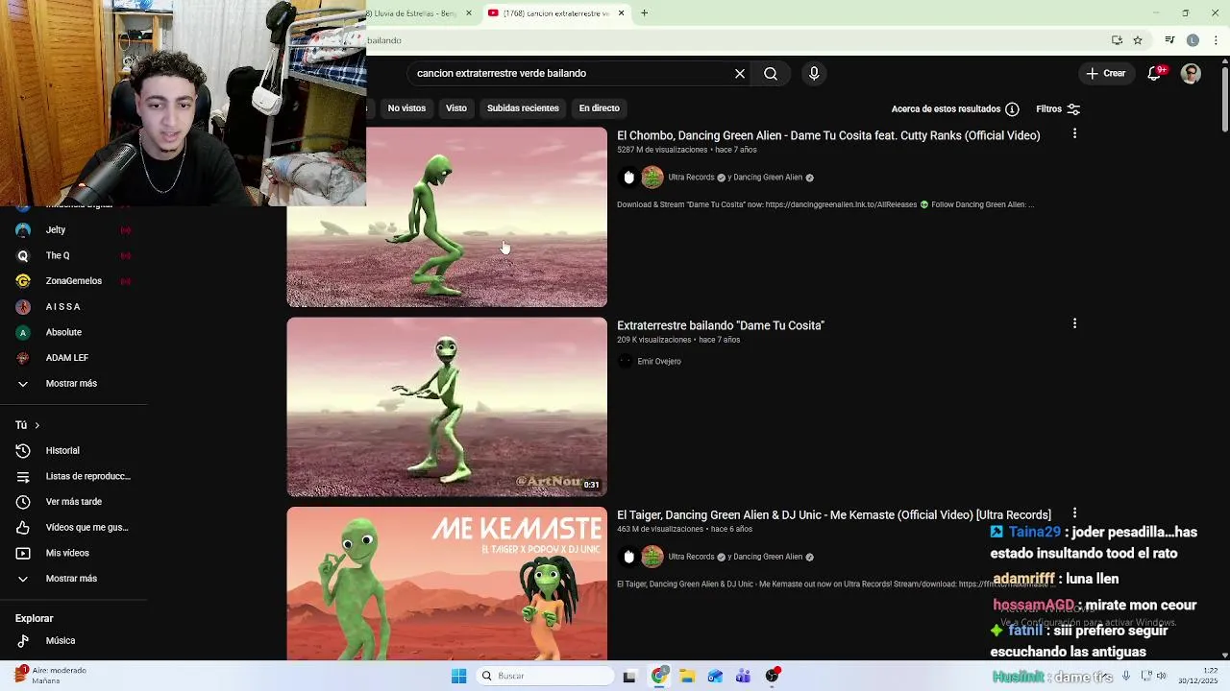This screenshot has height=691, width=1230.
Task: Expand Mostrar más under Mis vídeos
Action: click(x=73, y=579)
